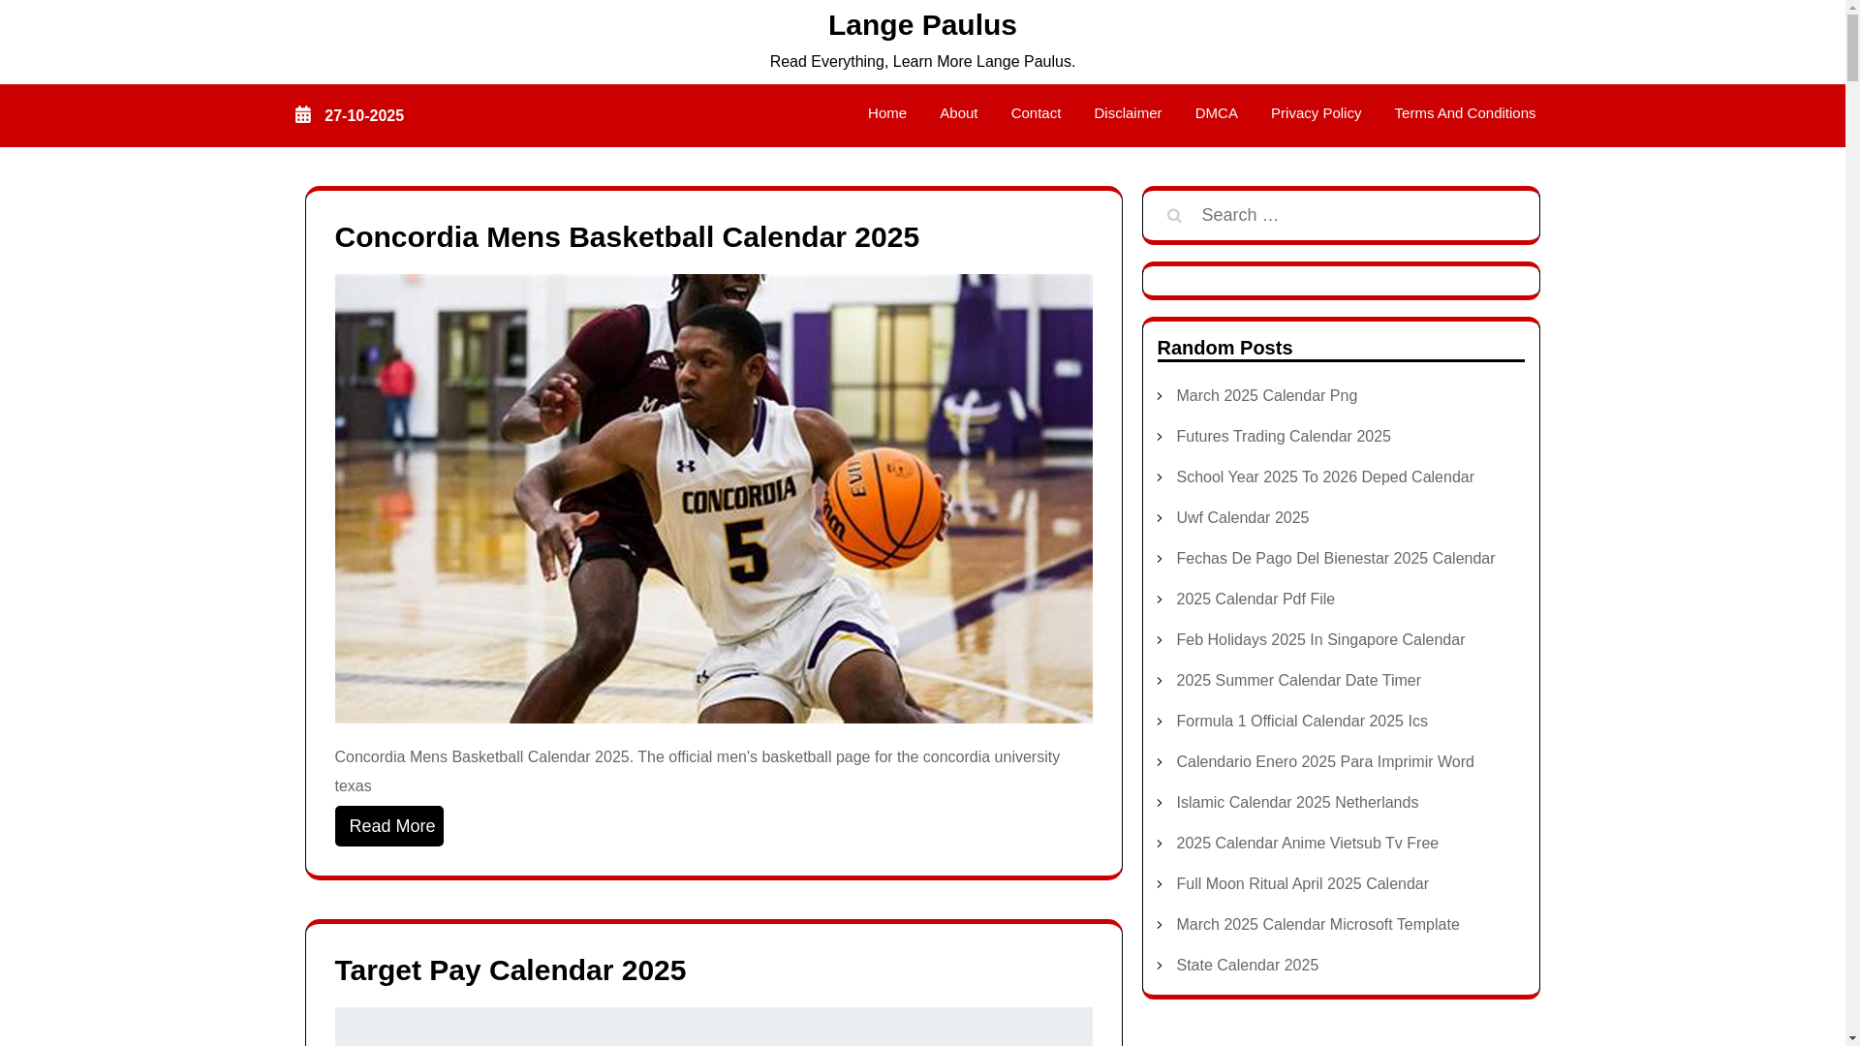Click the calendar icon beside the date
The width and height of the screenshot is (1860, 1046).
pyautogui.click(x=303, y=114)
